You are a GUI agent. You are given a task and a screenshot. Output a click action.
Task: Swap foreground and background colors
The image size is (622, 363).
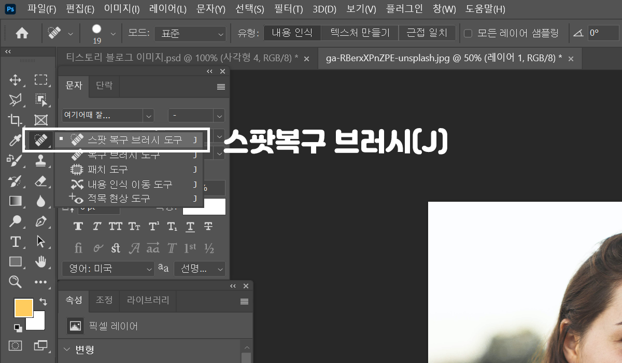coord(43,301)
